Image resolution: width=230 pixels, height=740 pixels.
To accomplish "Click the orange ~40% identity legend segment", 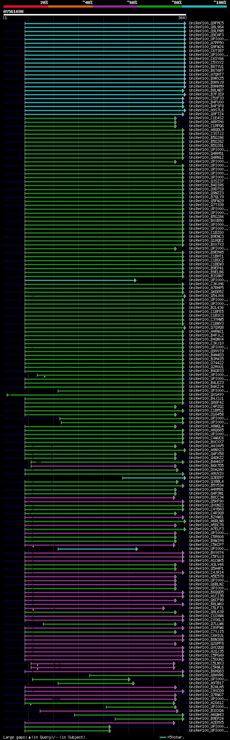I will (70, 6).
